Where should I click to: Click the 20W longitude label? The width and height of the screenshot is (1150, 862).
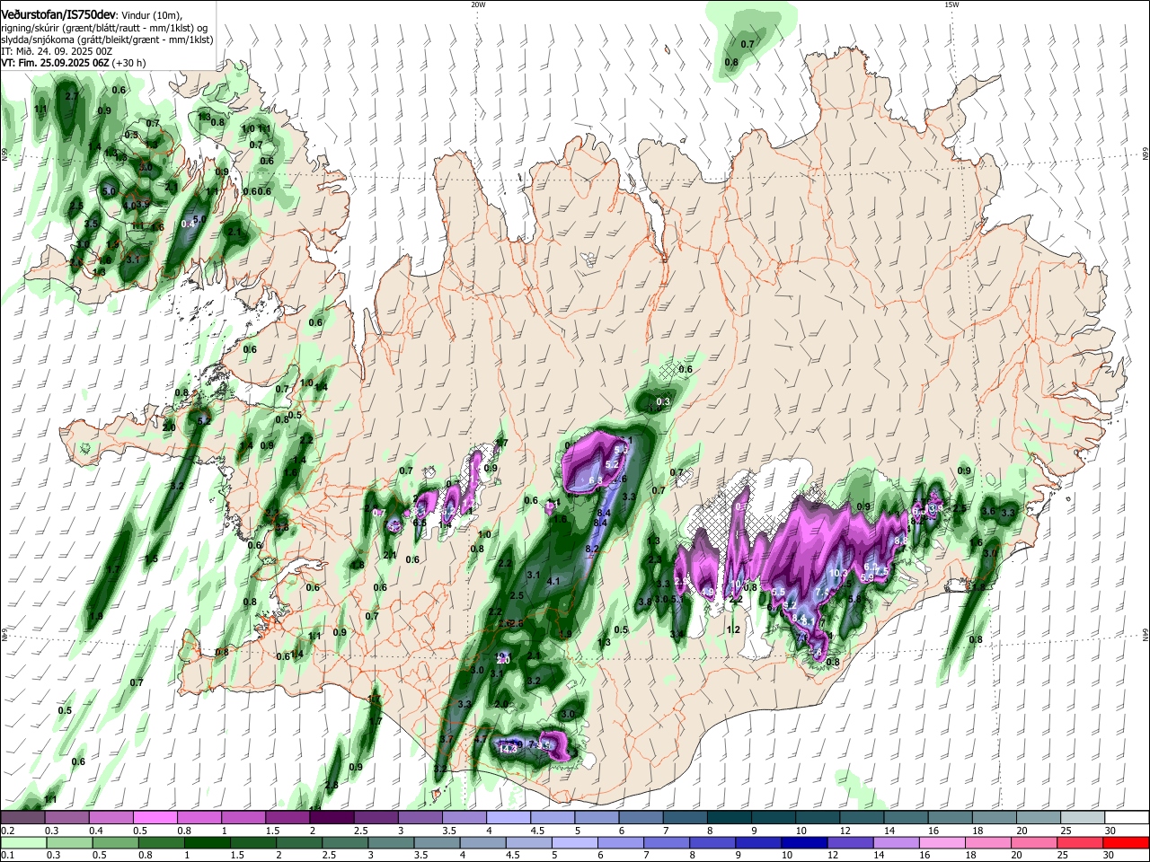coord(478,4)
